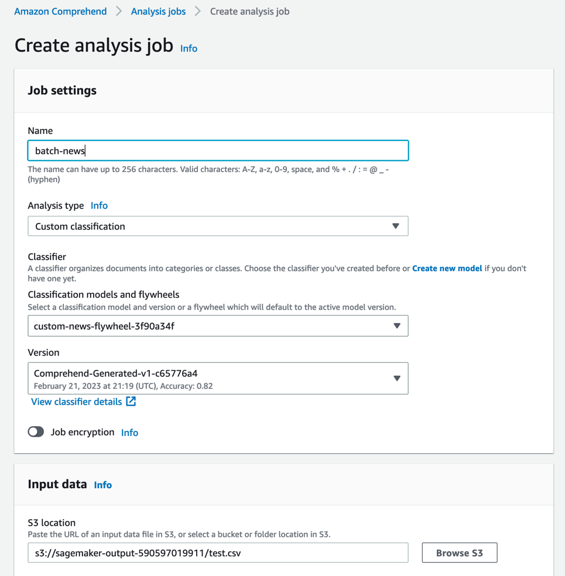Navigate to Amazon Comprehend breadcrumb
The height and width of the screenshot is (576, 565).
(60, 11)
